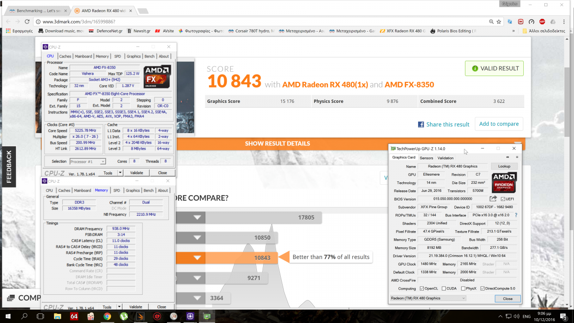Image resolution: width=574 pixels, height=323 pixels.
Task: Switch to the Bench tab in upper CPU-Z
Action: click(x=149, y=56)
